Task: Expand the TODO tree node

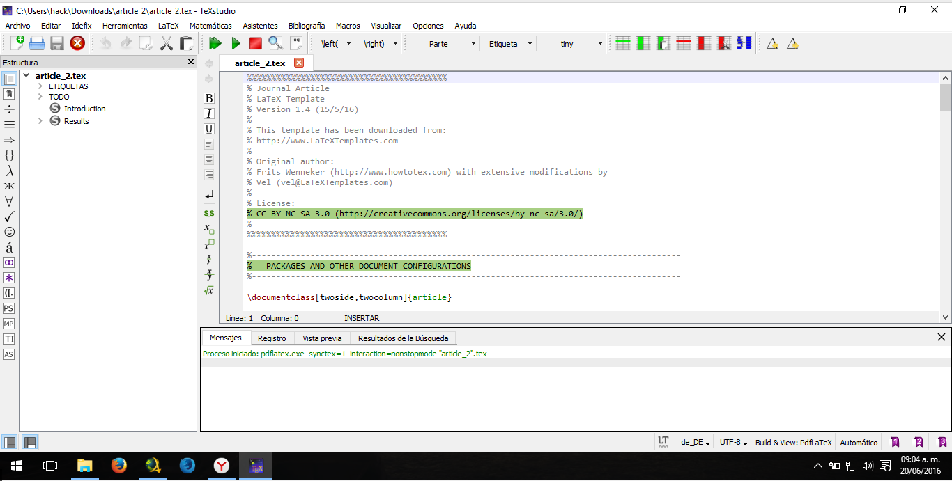Action: (x=40, y=97)
